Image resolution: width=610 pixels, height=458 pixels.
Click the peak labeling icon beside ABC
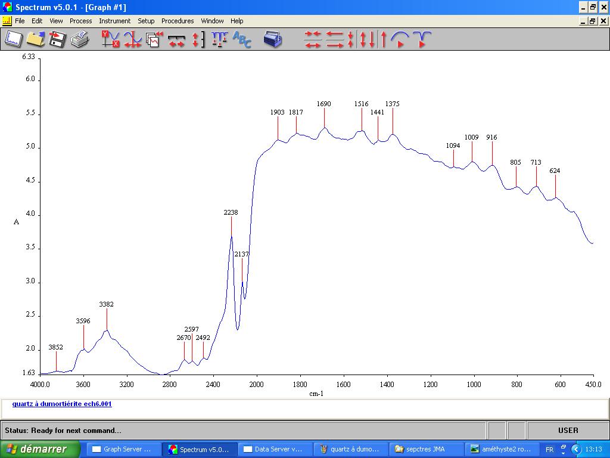pos(219,39)
